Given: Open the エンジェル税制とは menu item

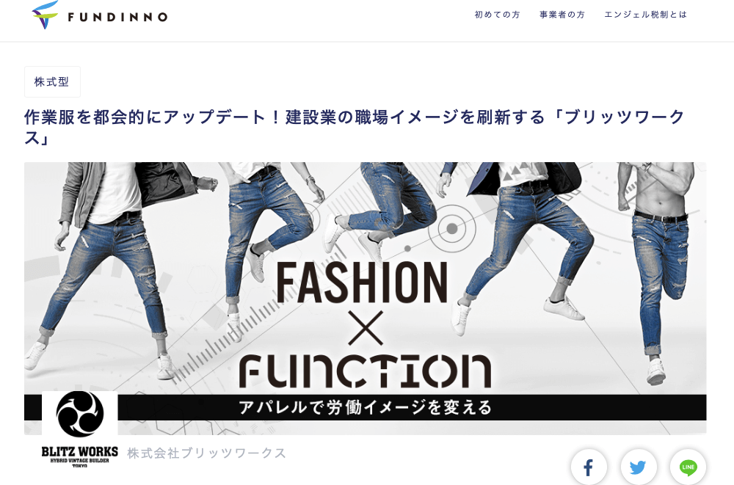Looking at the screenshot, I should pyautogui.click(x=645, y=15).
